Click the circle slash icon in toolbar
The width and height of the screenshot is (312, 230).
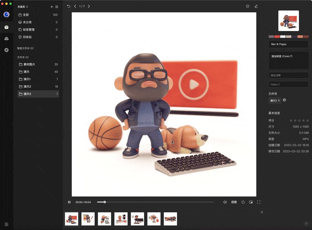pyautogui.click(x=247, y=6)
